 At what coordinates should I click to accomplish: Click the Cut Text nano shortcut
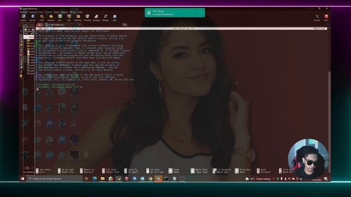[110, 170]
